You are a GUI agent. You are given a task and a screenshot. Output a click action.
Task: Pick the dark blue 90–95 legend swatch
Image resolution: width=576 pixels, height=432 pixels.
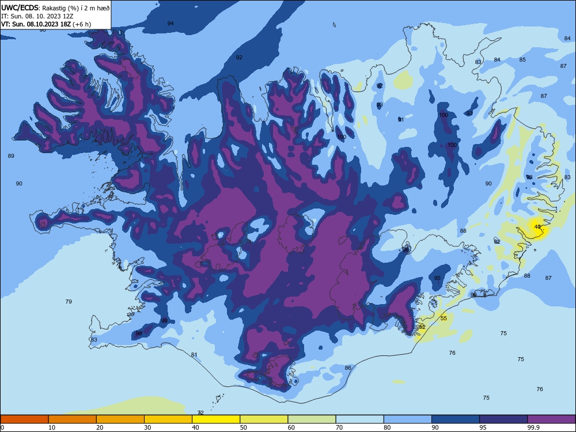click(x=456, y=419)
